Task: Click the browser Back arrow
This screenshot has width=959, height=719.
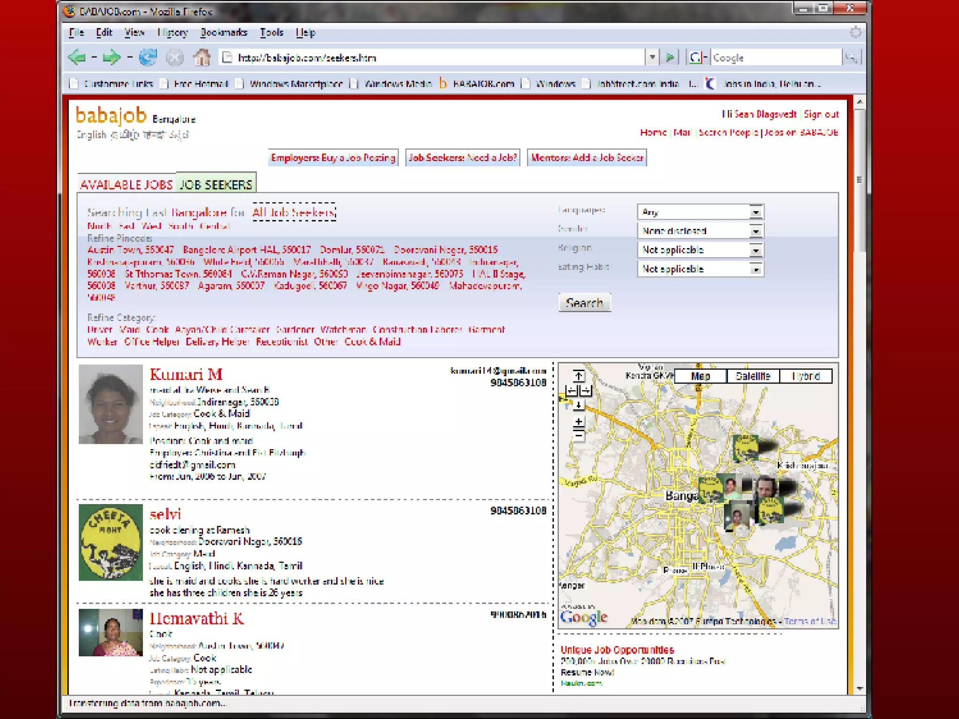Action: 77,58
